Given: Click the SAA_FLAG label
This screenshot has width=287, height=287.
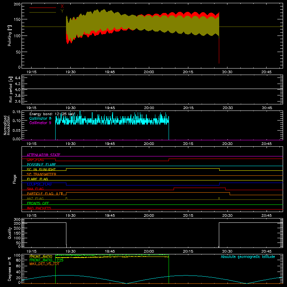Looking at the screenshot, I should [x=35, y=189].
